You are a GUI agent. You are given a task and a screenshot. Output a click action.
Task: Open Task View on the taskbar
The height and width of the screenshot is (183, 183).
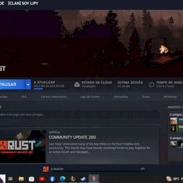click(11, 179)
